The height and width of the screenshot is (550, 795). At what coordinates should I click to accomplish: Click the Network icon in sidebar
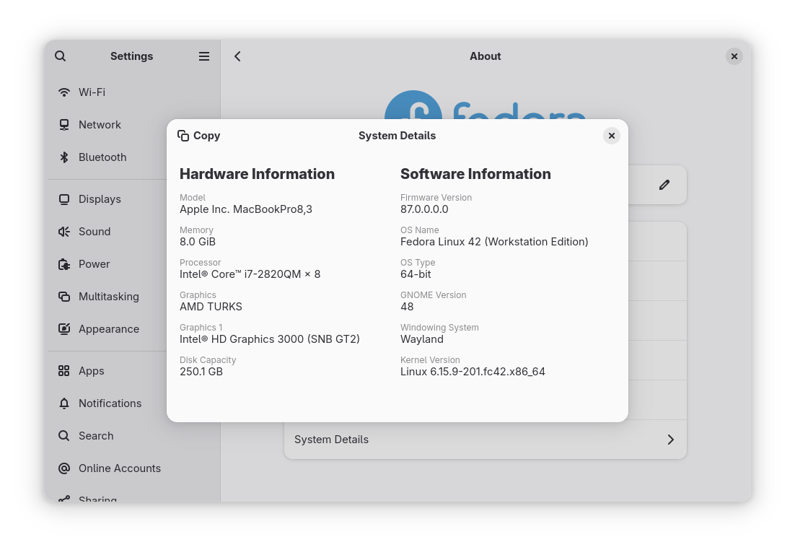tap(64, 125)
